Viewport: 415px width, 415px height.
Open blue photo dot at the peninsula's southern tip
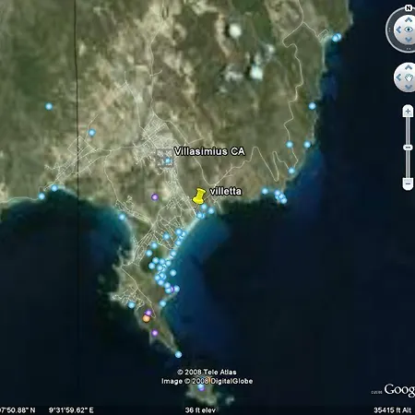178,354
